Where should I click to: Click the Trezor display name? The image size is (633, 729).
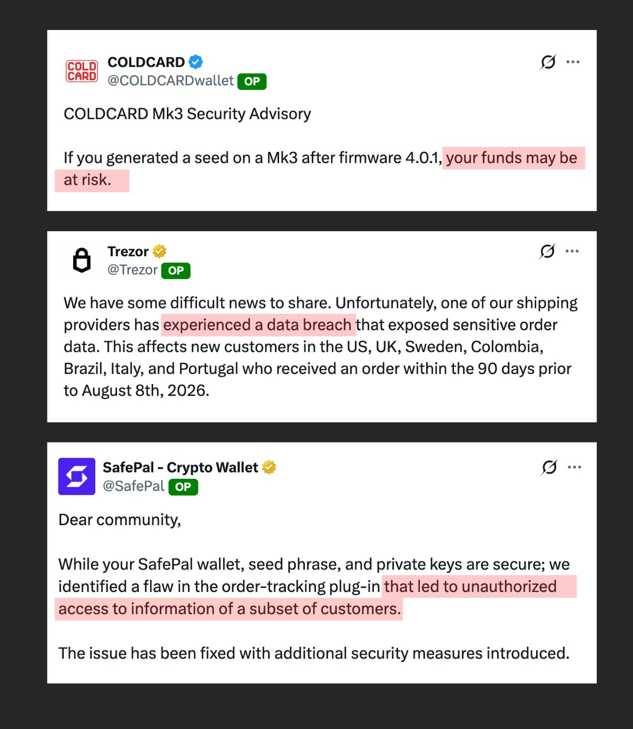(128, 251)
